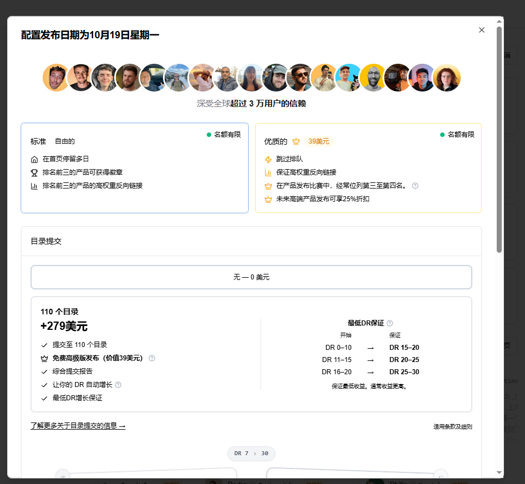525x484 pixels.
Task: Click the trophy icon for 排名前三 badge
Action: pyautogui.click(x=34, y=173)
